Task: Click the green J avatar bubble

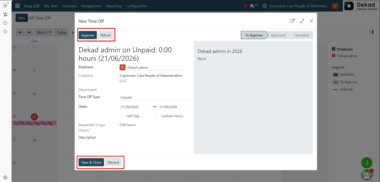Action: click(367, 162)
